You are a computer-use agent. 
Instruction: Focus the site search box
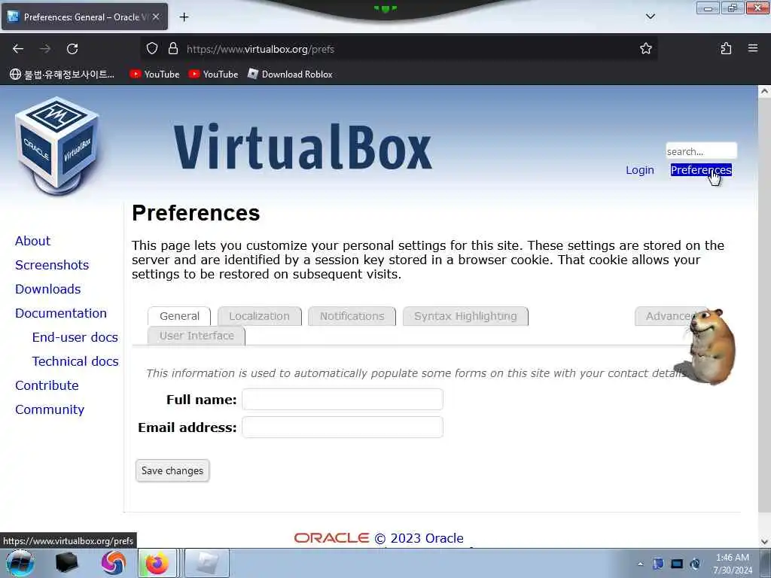click(x=701, y=151)
